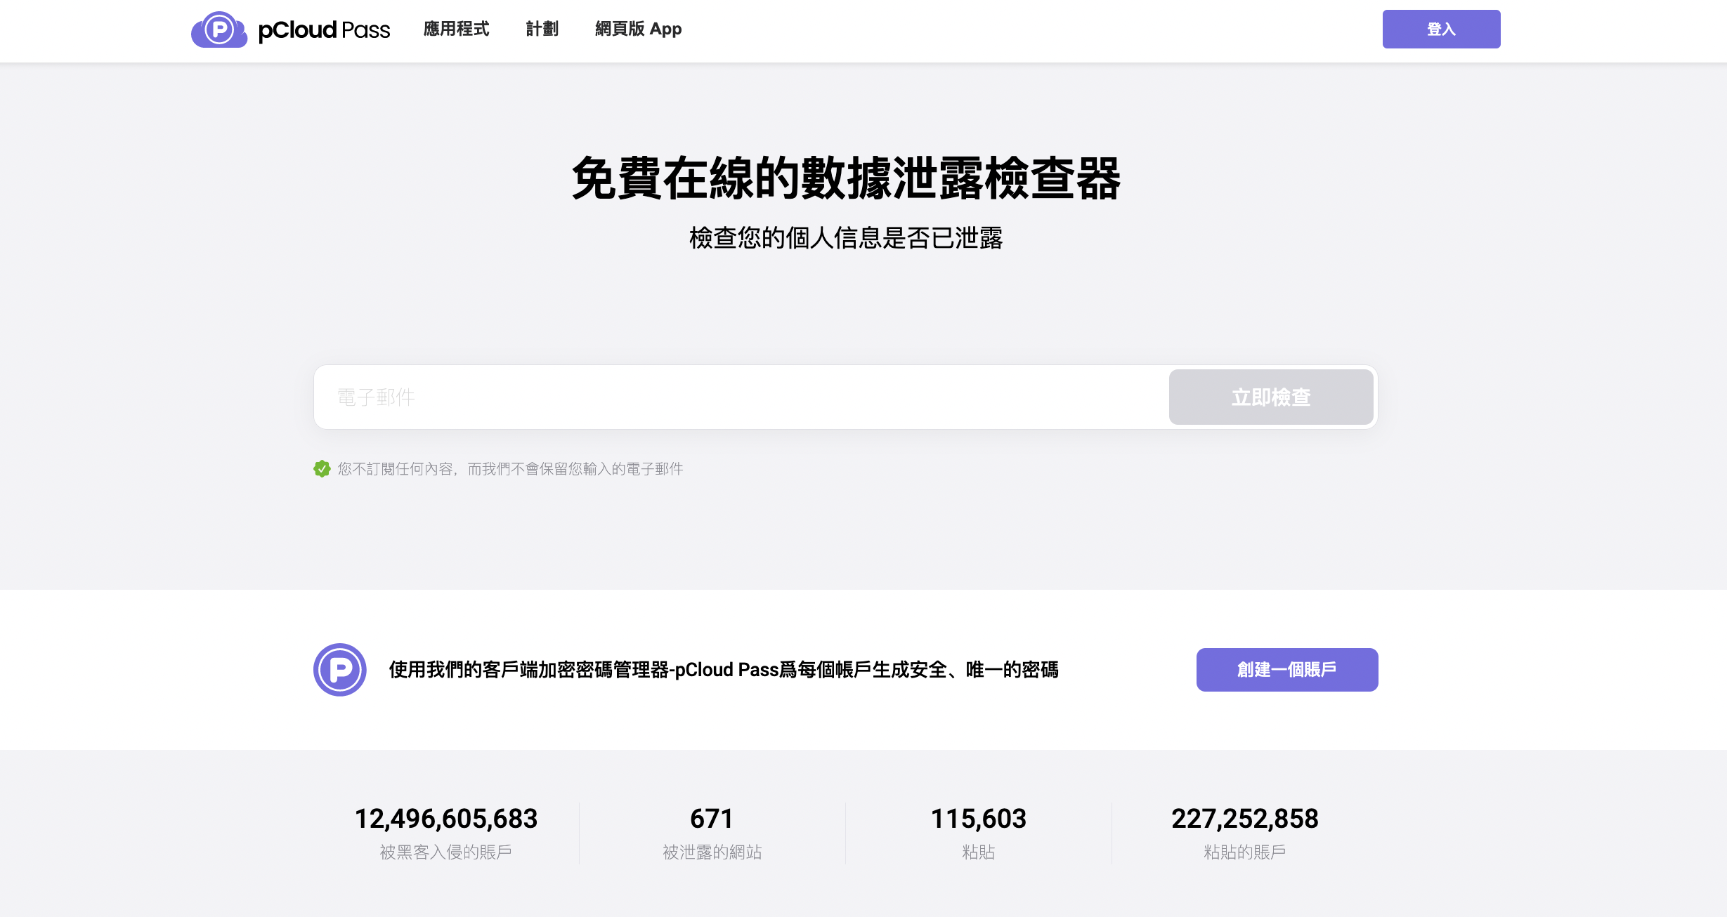Open the 應用程式 menu item
Image resolution: width=1727 pixels, height=917 pixels.
[457, 29]
